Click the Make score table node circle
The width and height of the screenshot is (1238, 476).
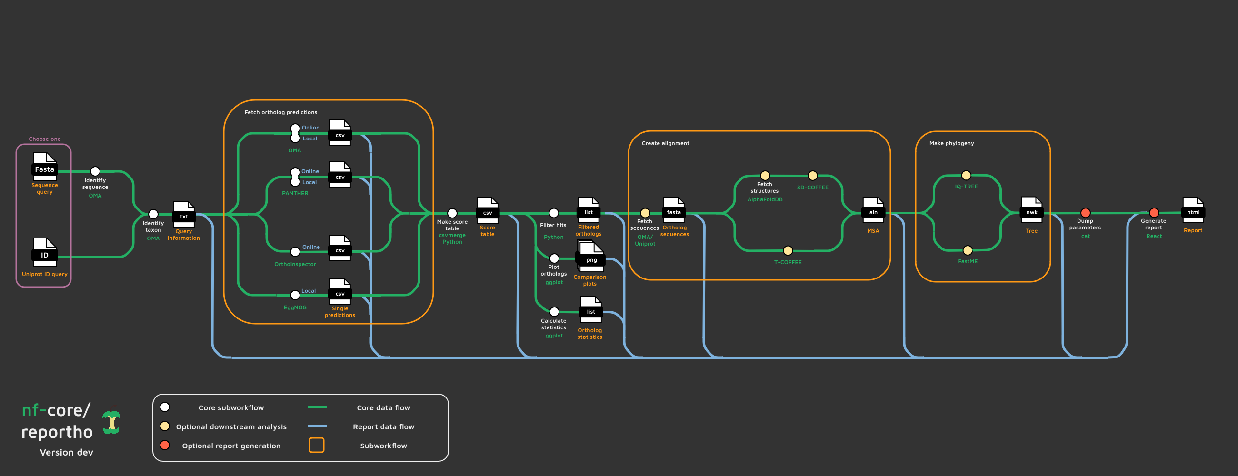click(x=452, y=213)
